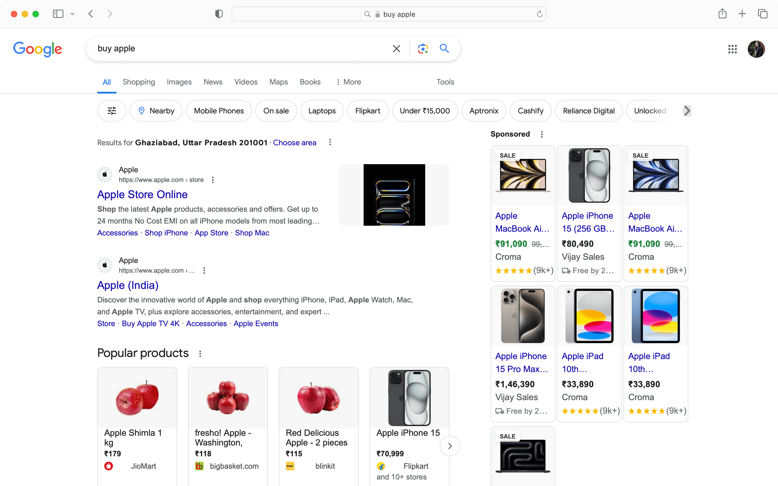This screenshot has height=486, width=778.
Task: Open a new Safari tab
Action: pyautogui.click(x=742, y=14)
